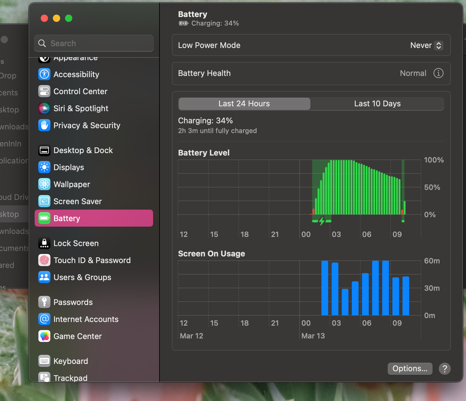This screenshot has width=466, height=401.
Task: Click the Options... button
Action: (x=409, y=368)
